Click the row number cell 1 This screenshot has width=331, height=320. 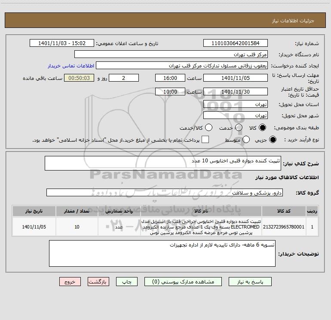312,227
